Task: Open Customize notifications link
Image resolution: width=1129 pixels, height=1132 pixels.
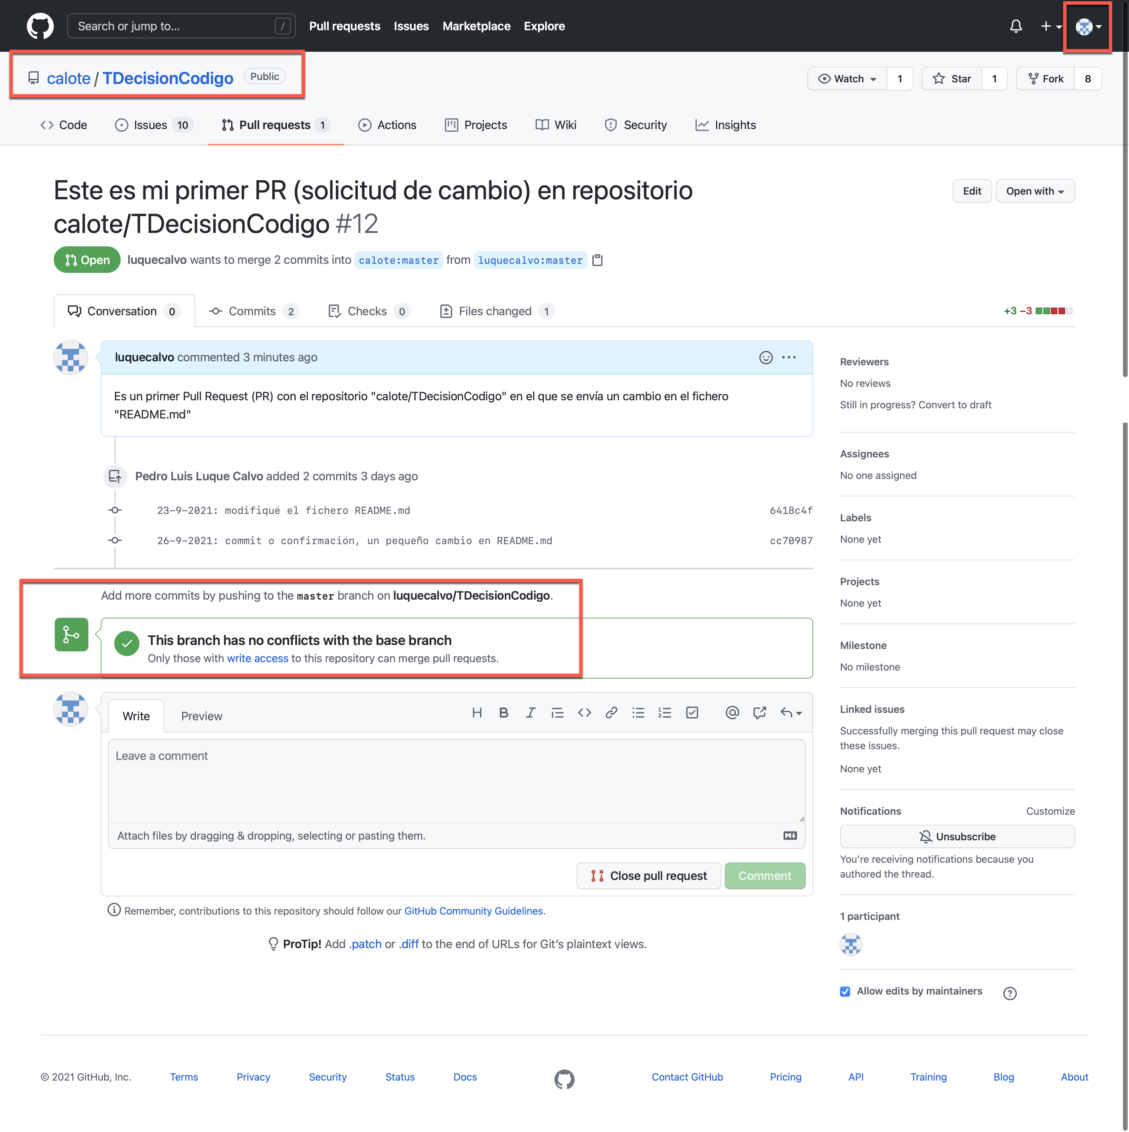Action: [1050, 811]
